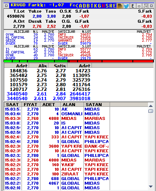Click the Twitter bird icon in title bar
The image size is (156, 191).
click(x=126, y=6)
